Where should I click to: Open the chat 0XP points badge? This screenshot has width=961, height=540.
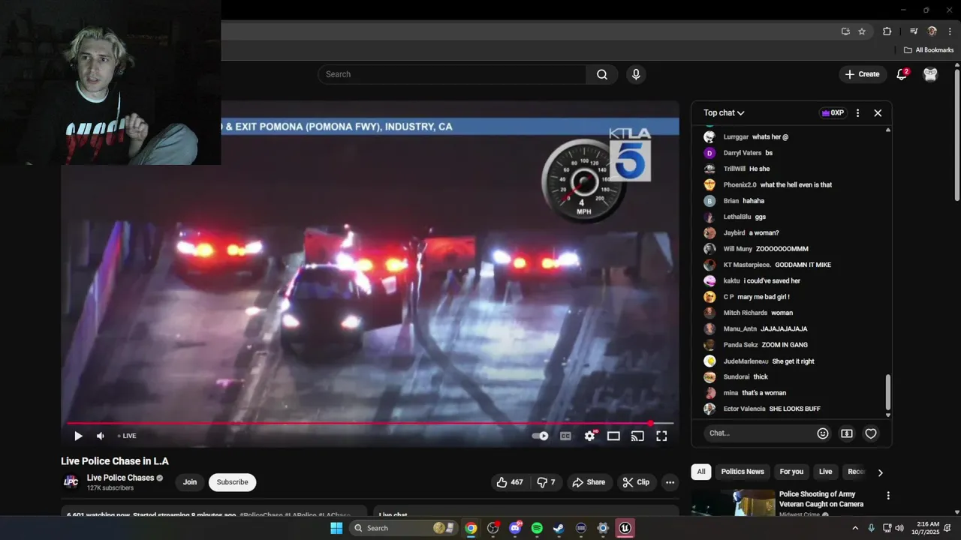pos(833,112)
